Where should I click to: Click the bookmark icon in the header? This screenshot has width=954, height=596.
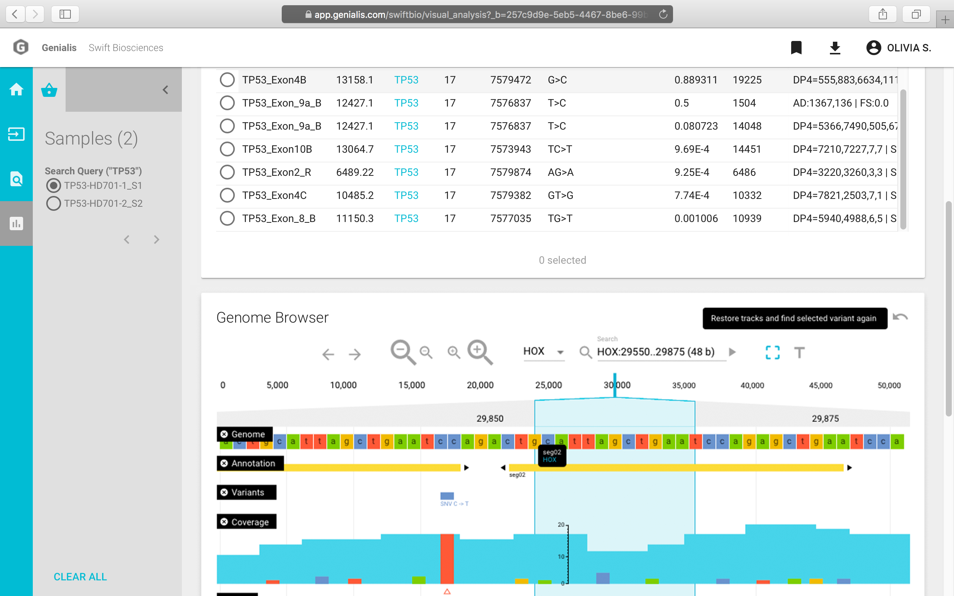796,48
